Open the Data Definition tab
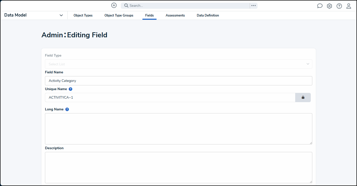Image resolution: width=357 pixels, height=186 pixels. point(208,15)
